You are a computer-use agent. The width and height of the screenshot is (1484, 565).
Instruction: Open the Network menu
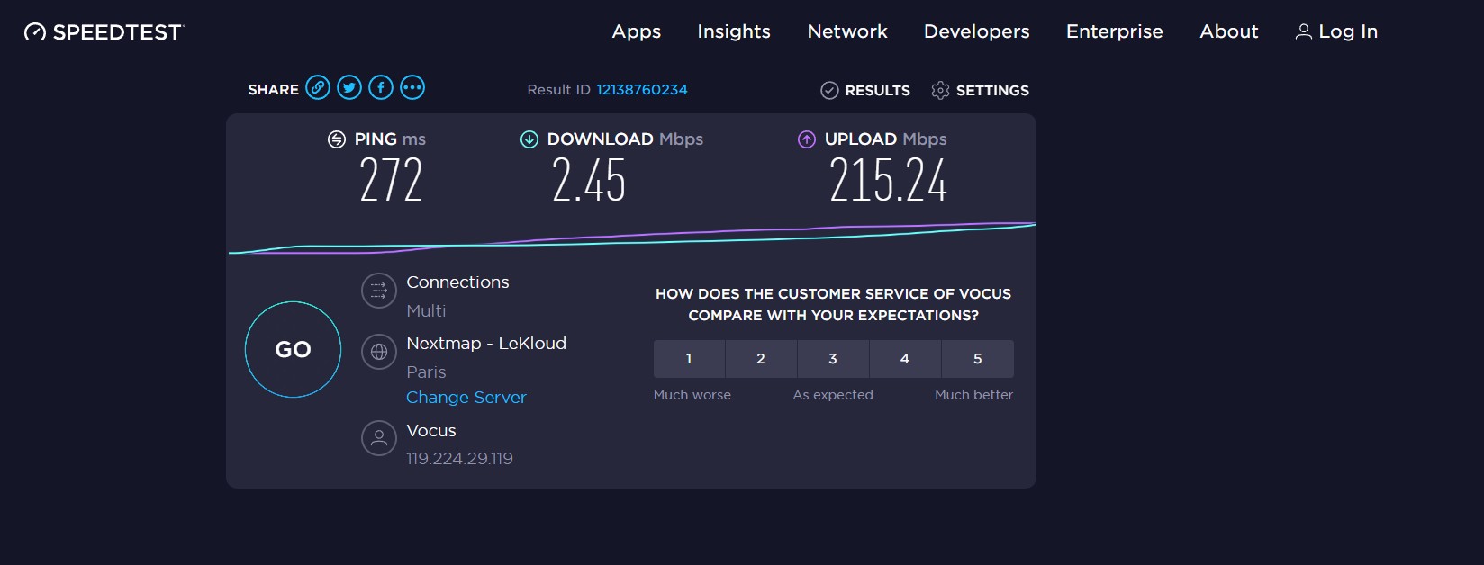(x=847, y=31)
